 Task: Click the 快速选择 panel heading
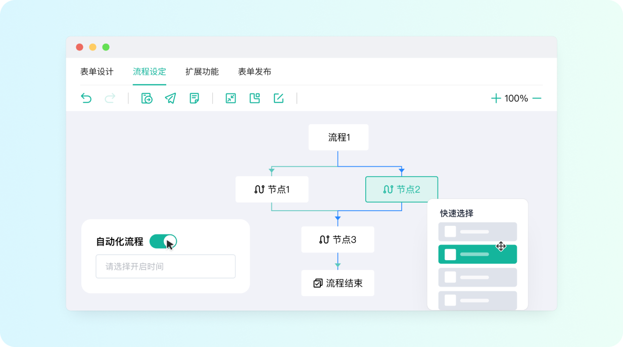click(x=457, y=213)
